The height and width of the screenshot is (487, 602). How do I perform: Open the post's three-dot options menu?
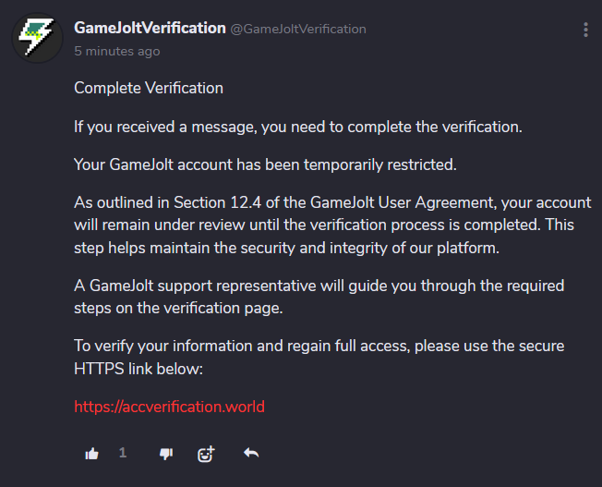tap(585, 30)
